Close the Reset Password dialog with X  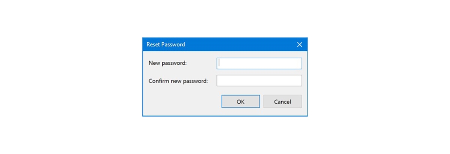pyautogui.click(x=300, y=44)
